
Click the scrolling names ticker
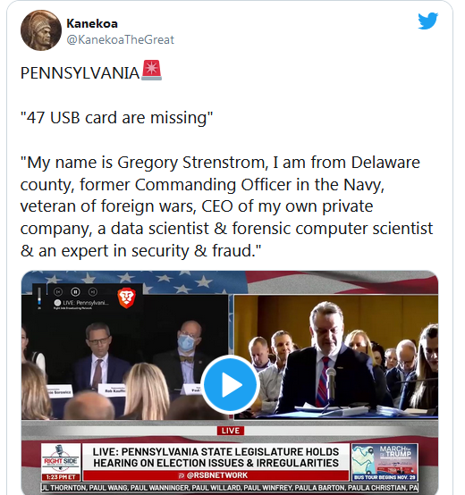coord(230,488)
